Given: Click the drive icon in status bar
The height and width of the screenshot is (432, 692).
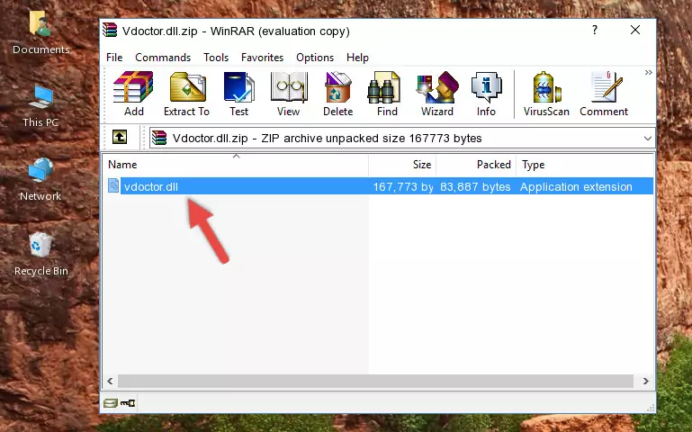Looking at the screenshot, I should tap(111, 402).
